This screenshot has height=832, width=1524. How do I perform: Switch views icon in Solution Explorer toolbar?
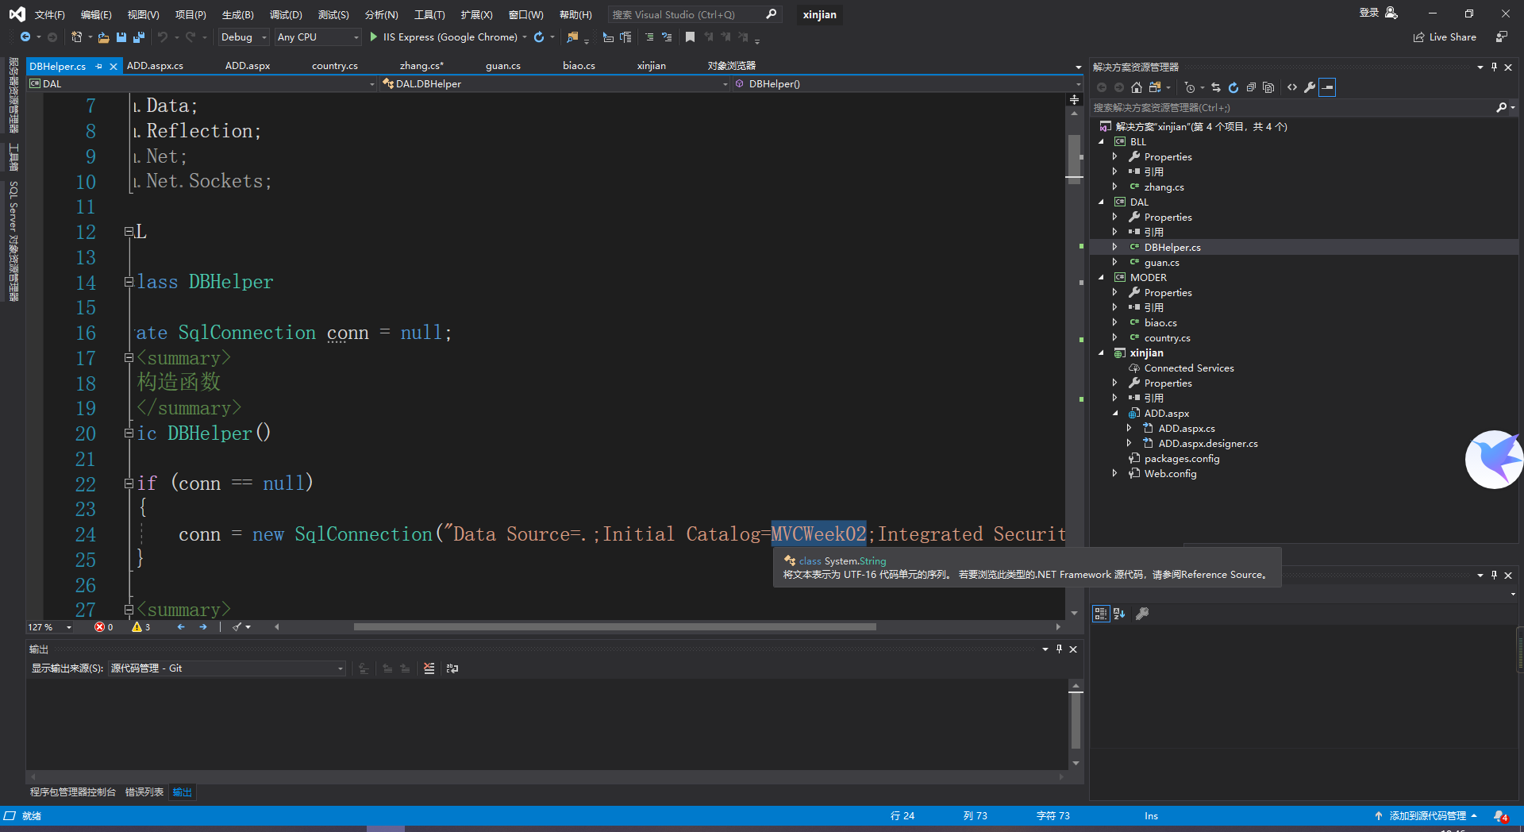(x=1156, y=87)
